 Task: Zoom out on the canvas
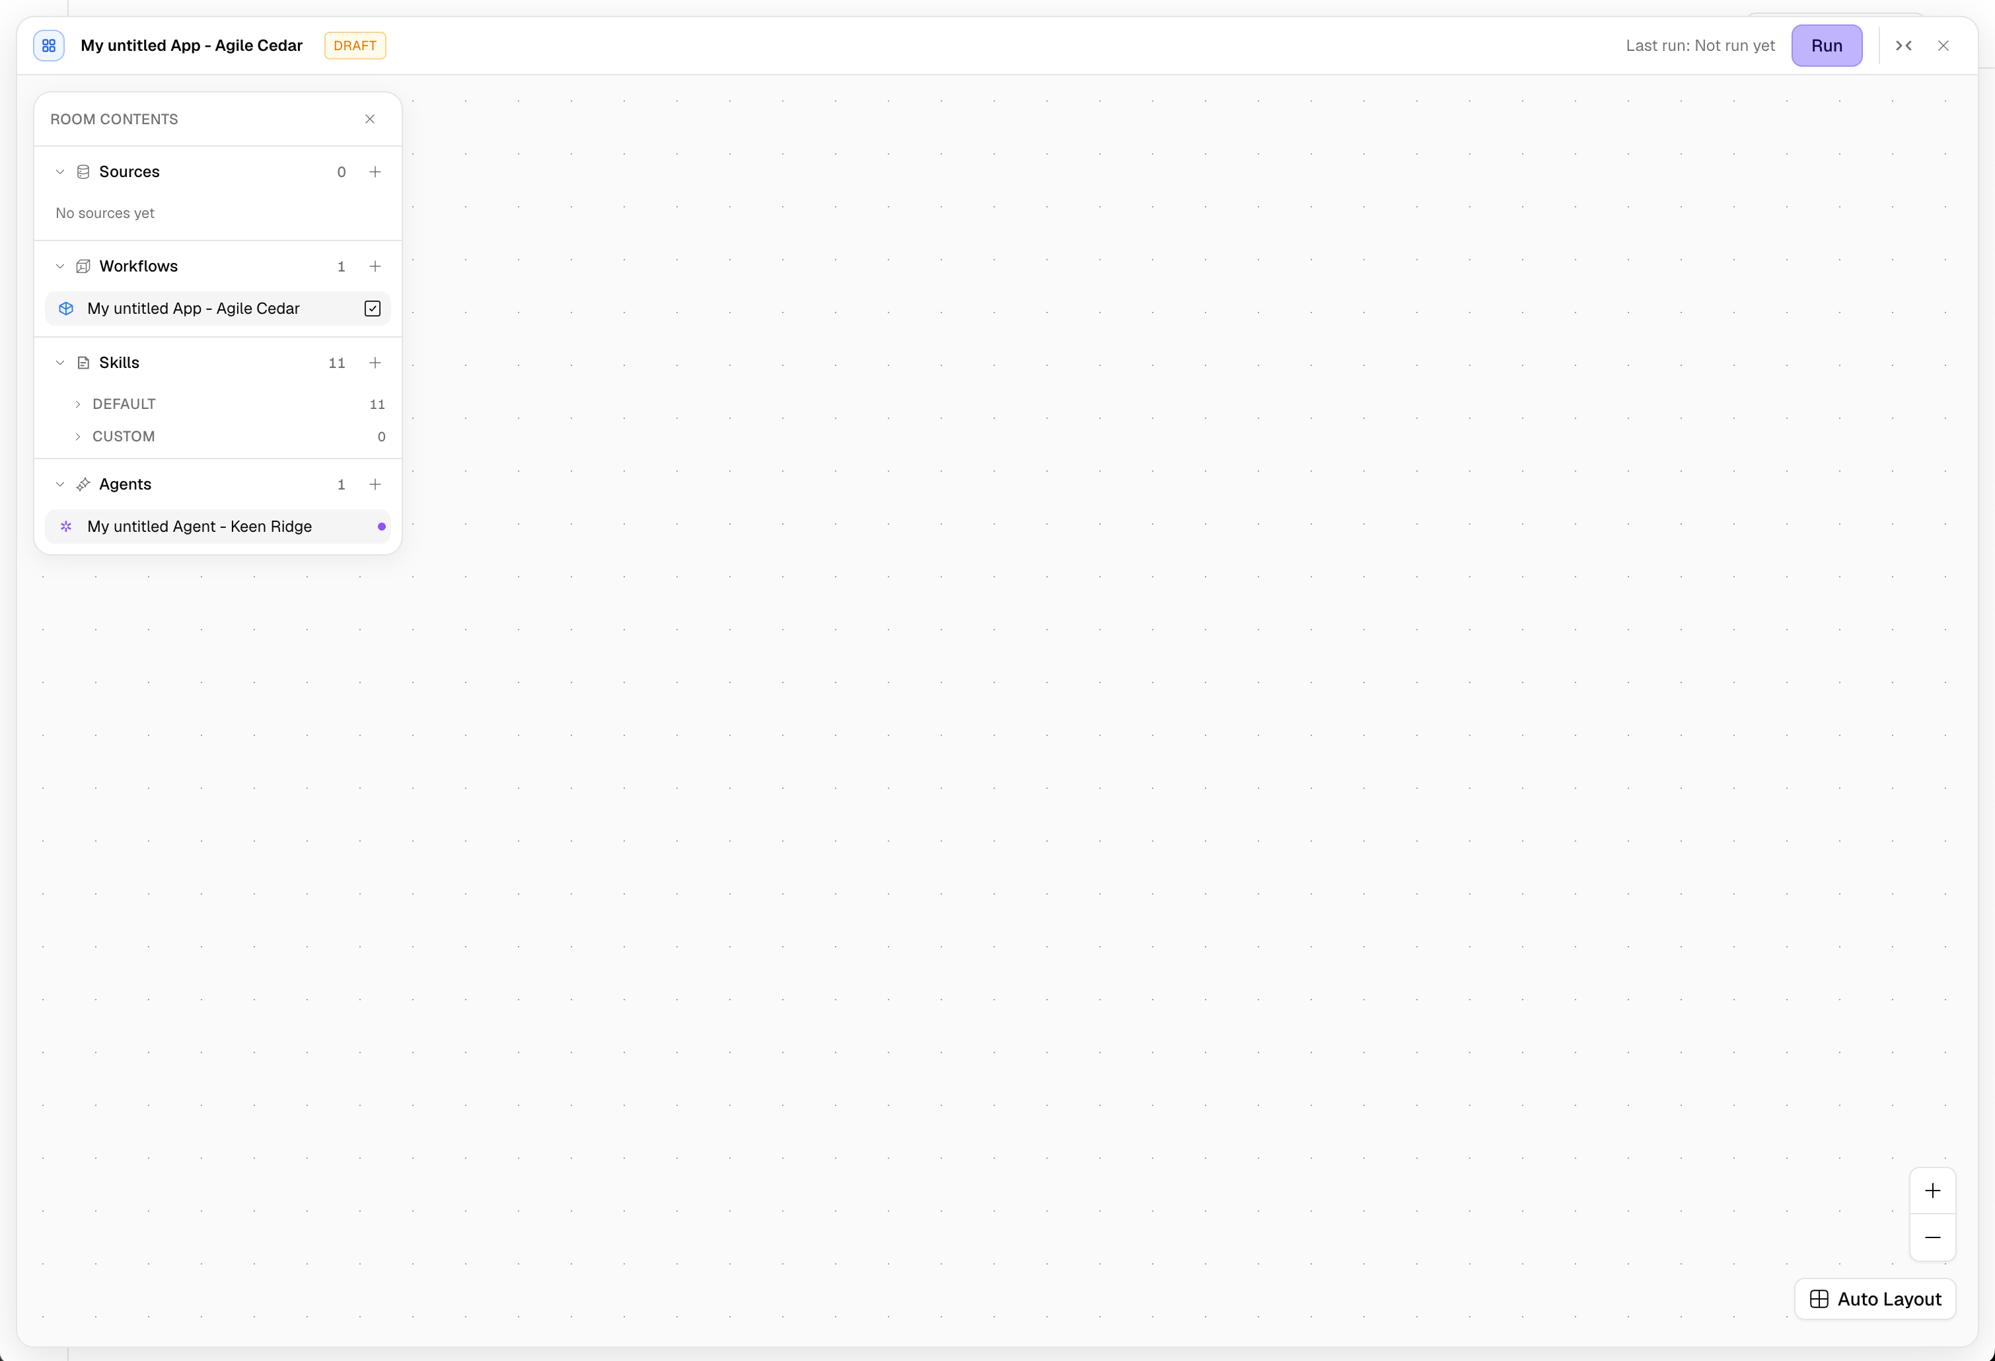(x=1932, y=1237)
